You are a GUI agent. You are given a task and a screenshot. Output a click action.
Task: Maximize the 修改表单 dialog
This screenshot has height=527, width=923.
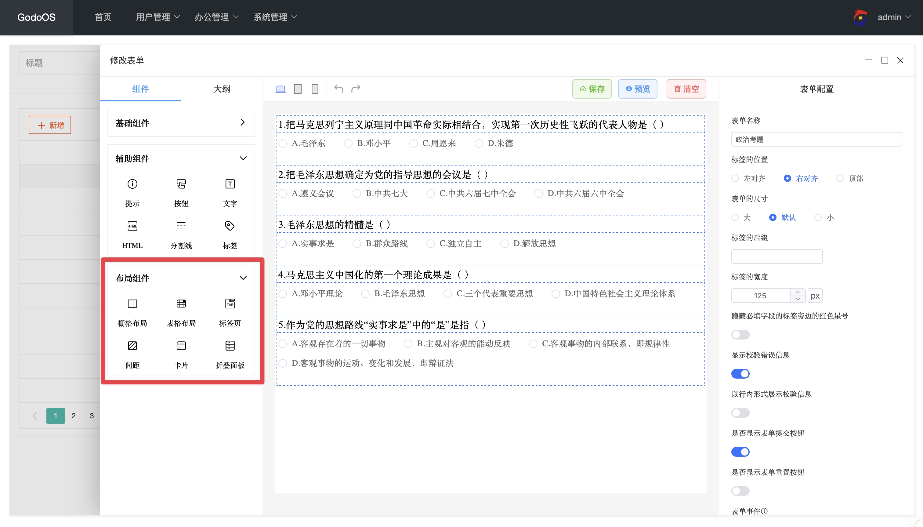pyautogui.click(x=885, y=60)
